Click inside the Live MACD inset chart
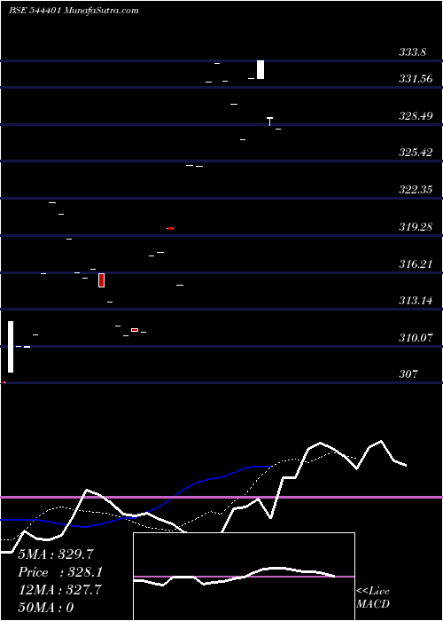The image size is (443, 621). pos(244,577)
